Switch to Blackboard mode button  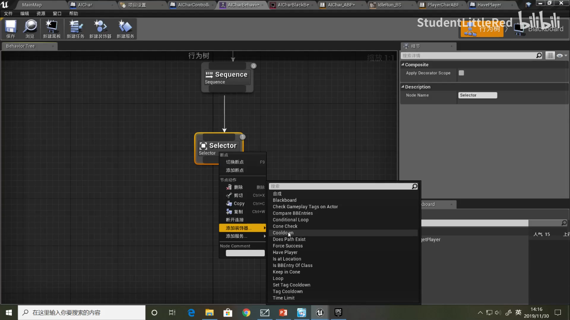(x=539, y=29)
